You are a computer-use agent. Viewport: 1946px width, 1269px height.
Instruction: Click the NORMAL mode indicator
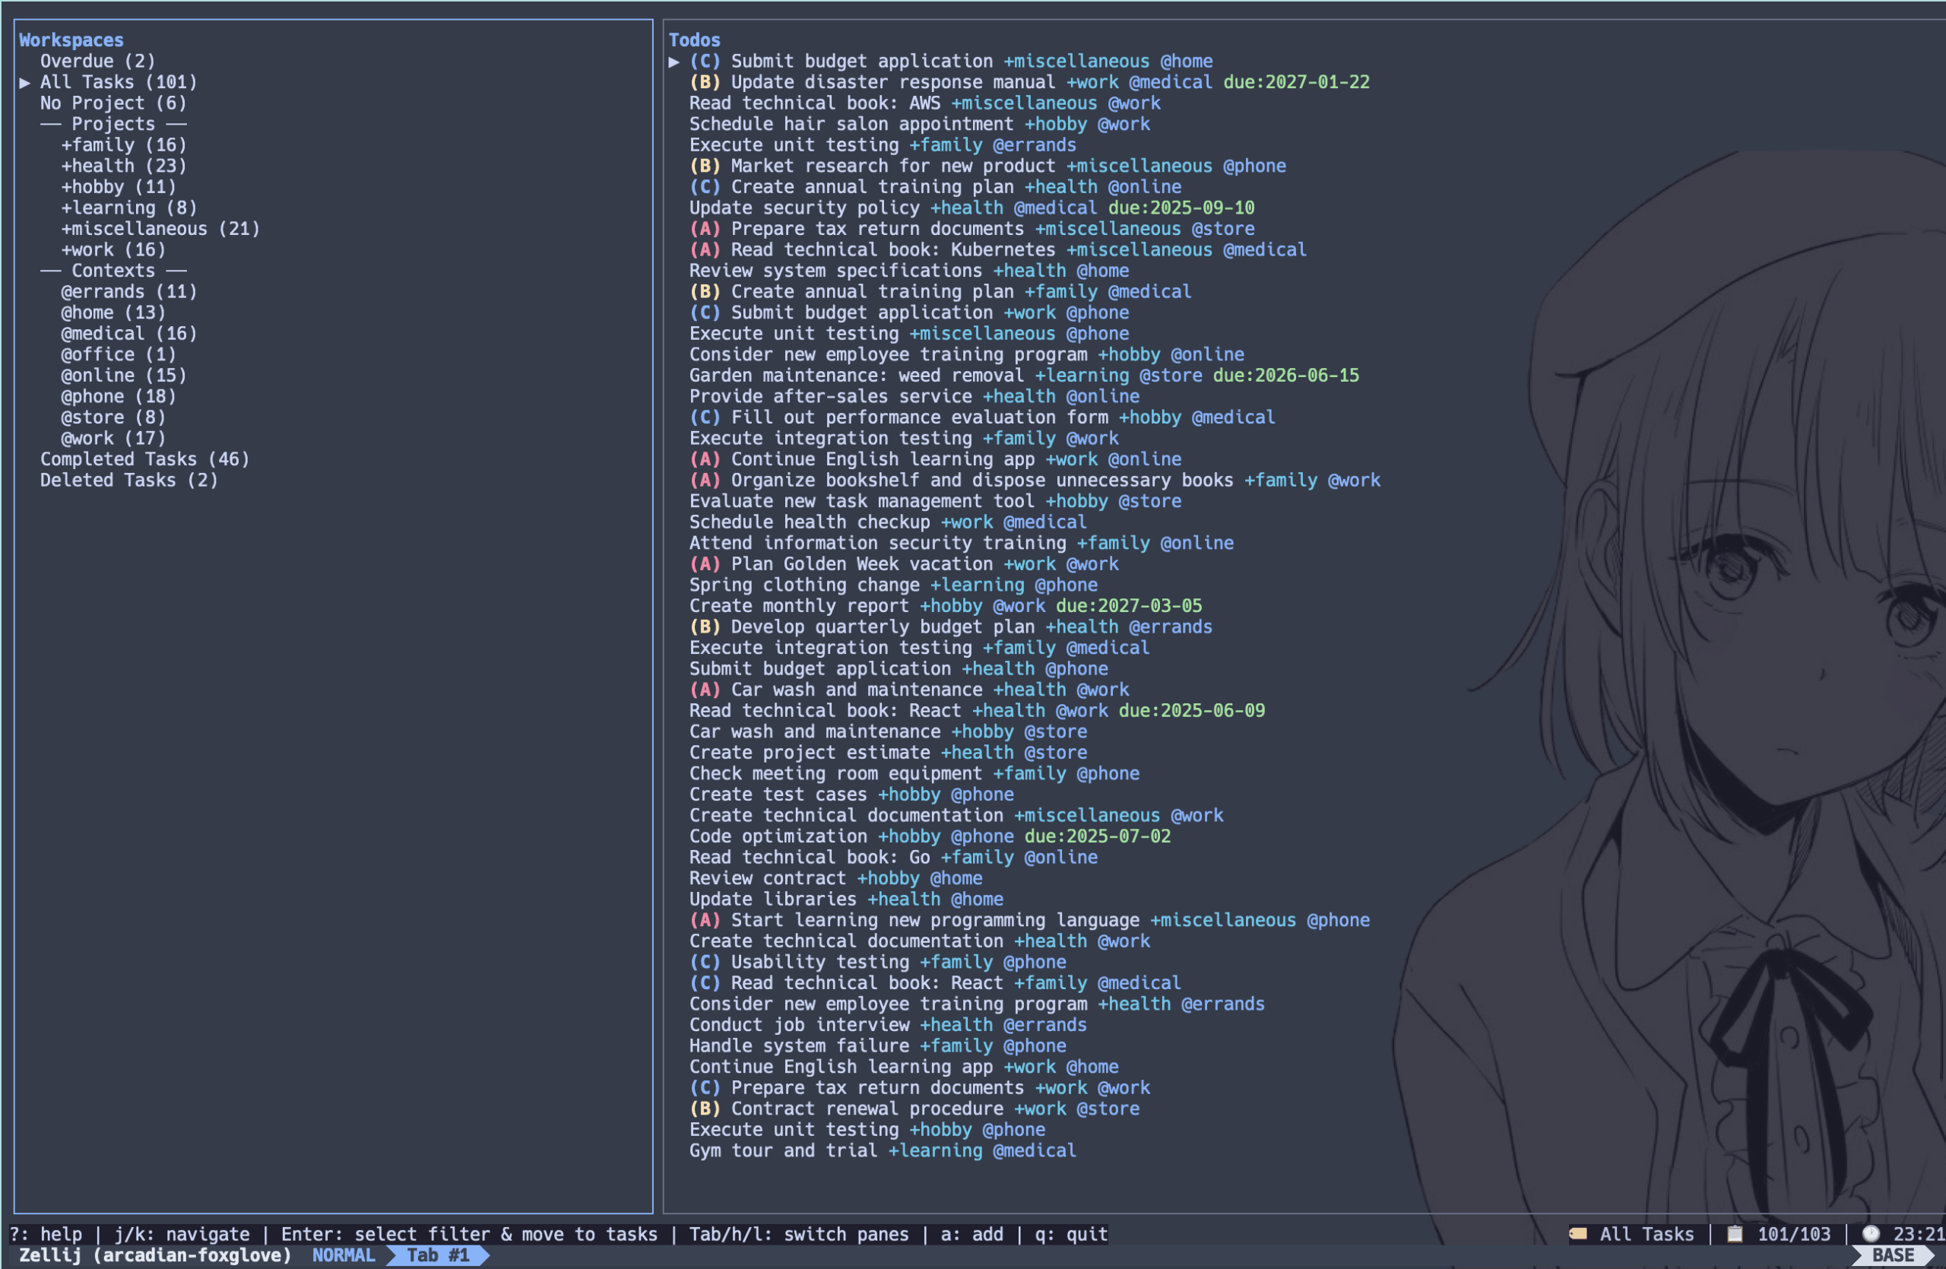click(x=343, y=1255)
